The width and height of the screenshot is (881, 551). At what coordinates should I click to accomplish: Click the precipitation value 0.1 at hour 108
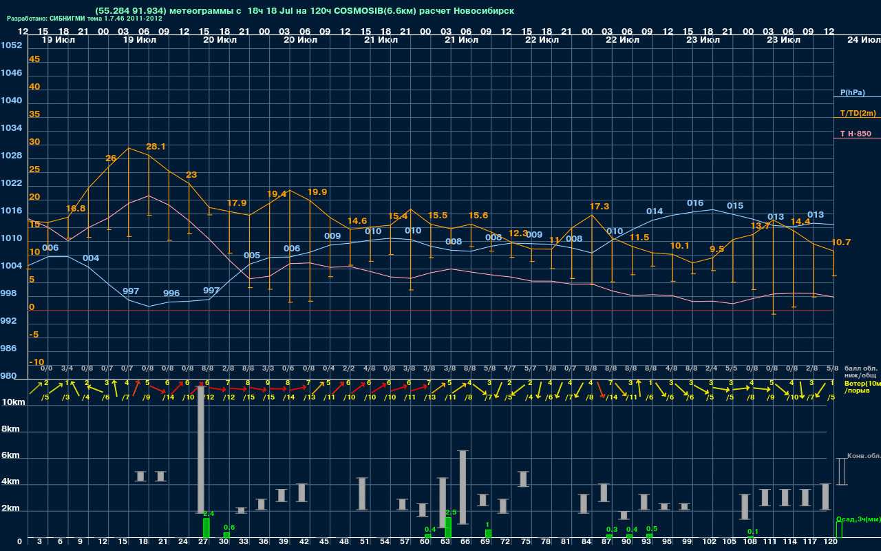click(753, 532)
